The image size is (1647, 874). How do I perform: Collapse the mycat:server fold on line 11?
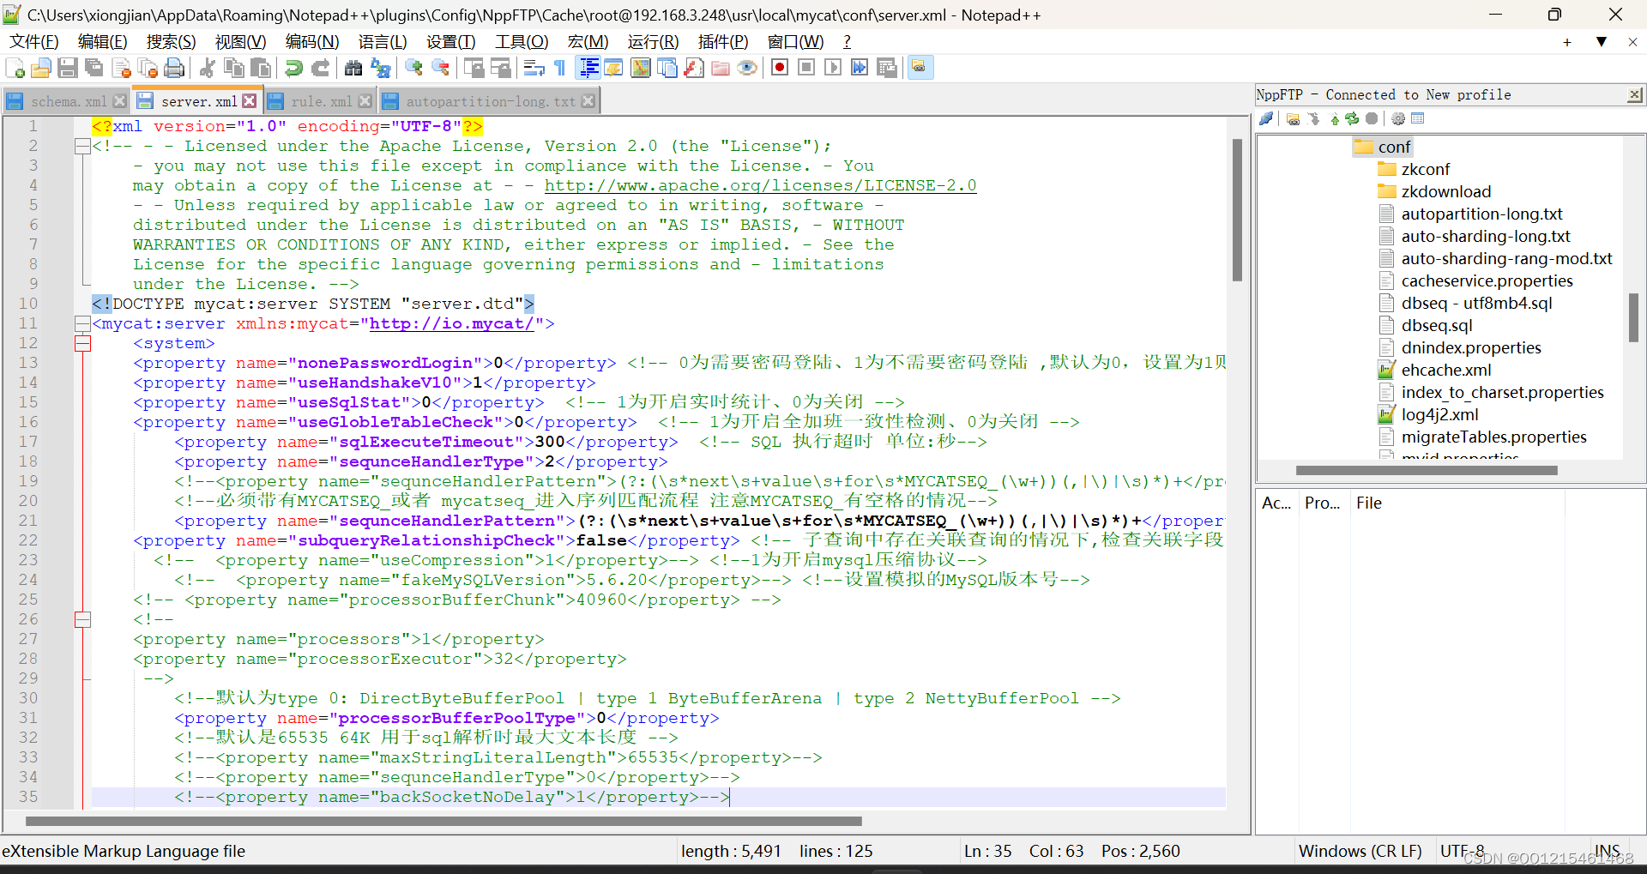(x=82, y=323)
